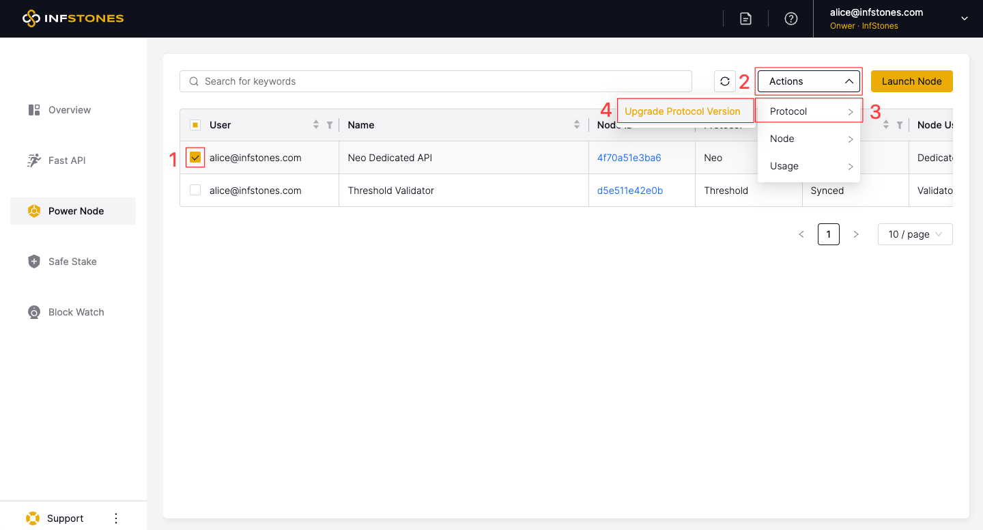Click alice@infstones.com in the Neo row
983x530 pixels.
255,158
